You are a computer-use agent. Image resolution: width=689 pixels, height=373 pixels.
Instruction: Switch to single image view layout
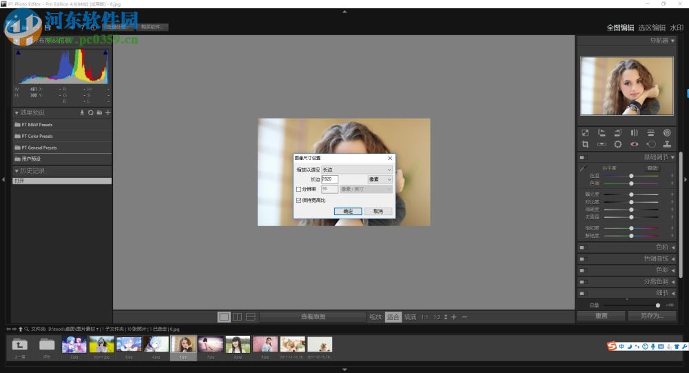click(x=224, y=316)
